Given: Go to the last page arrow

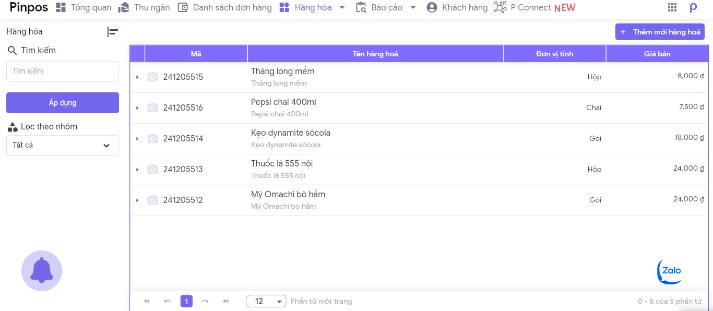Looking at the screenshot, I should point(226,301).
